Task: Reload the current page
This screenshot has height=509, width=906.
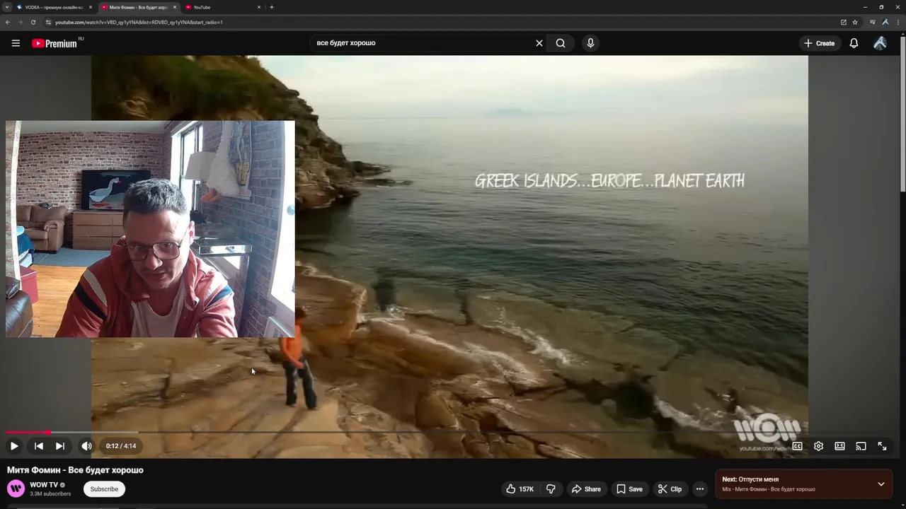Action: click(x=33, y=22)
